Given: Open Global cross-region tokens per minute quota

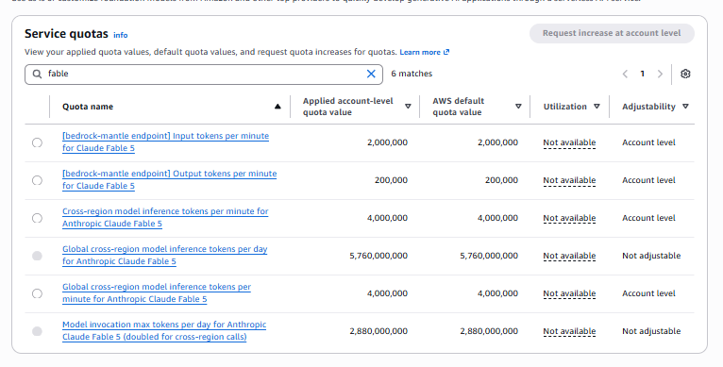Looking at the screenshot, I should pos(157,293).
